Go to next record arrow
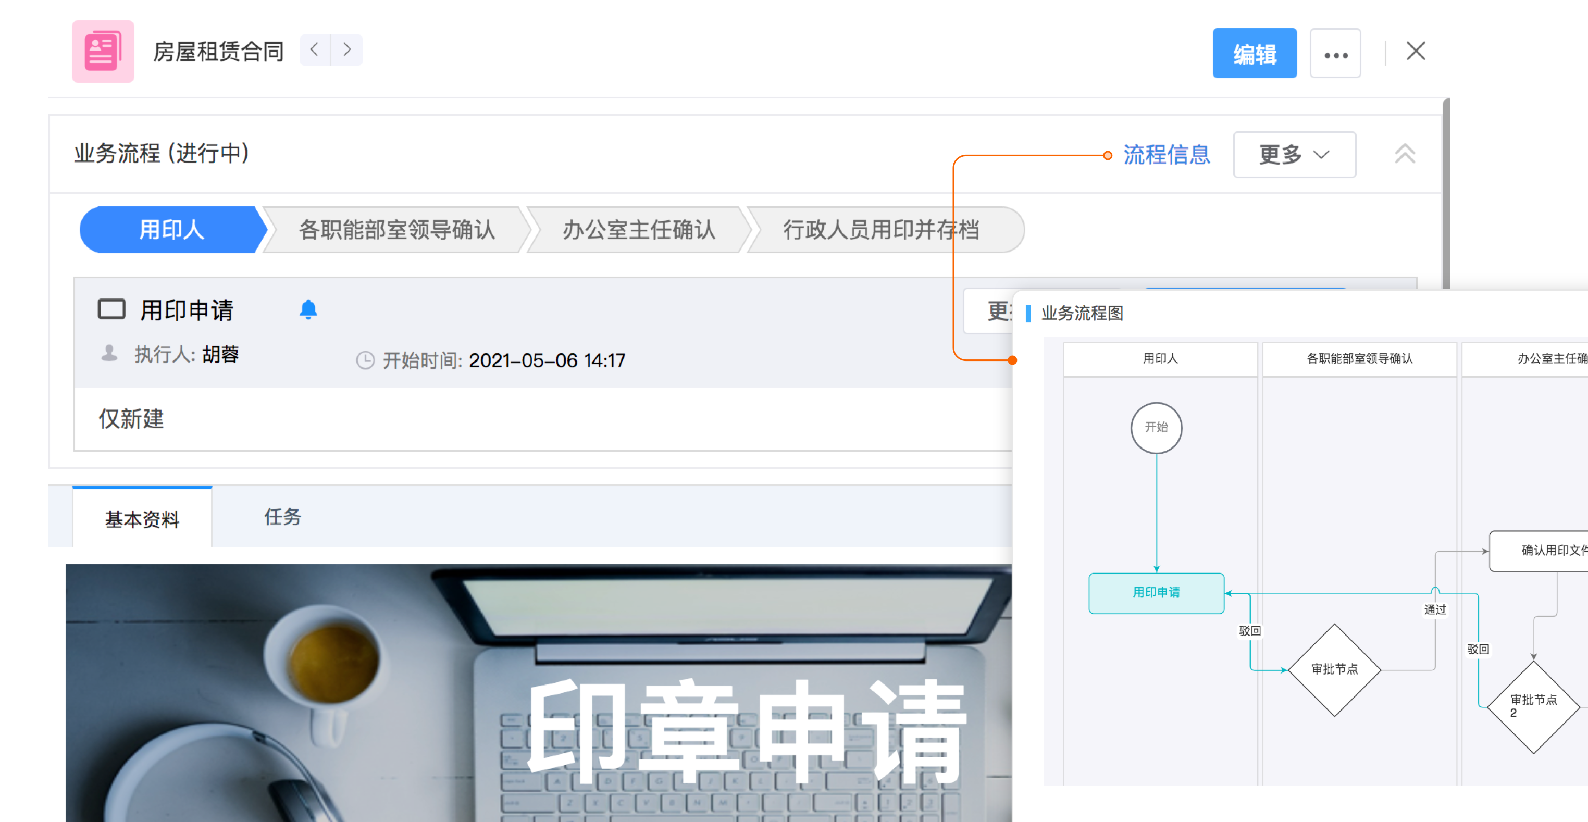Viewport: 1588px width, 822px height. 347,50
